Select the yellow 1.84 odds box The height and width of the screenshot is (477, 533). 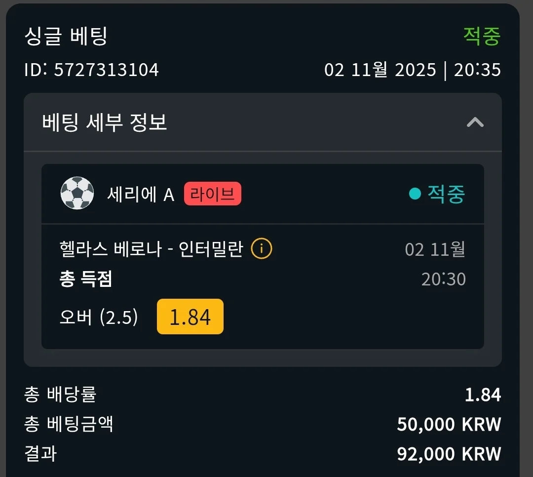click(x=190, y=317)
